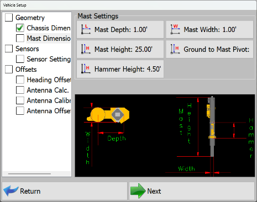Image resolution: width=257 pixels, height=202 pixels.
Task: Check the Mast Dimensions checkbox
Action: (x=20, y=38)
